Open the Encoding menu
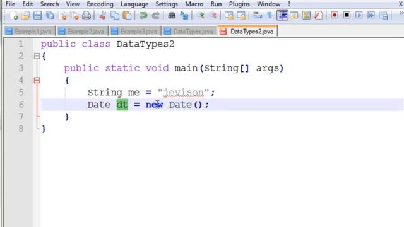Image resolution: width=404 pixels, height=227 pixels. [x=100, y=4]
